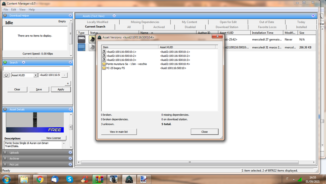326x184 pixels.
Task: Switch to Favorite Locos tab
Action: [x=267, y=27]
